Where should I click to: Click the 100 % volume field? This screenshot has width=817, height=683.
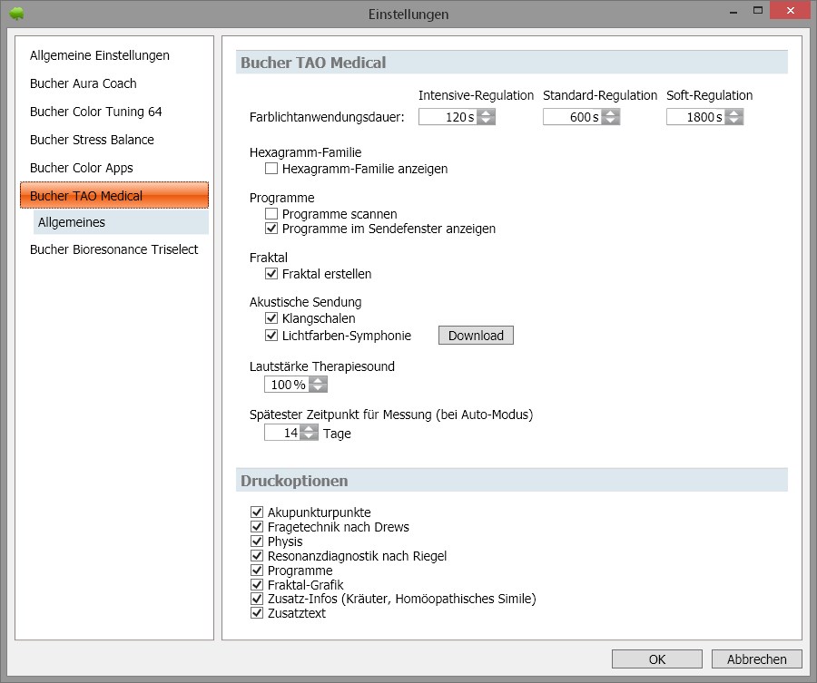(x=287, y=385)
